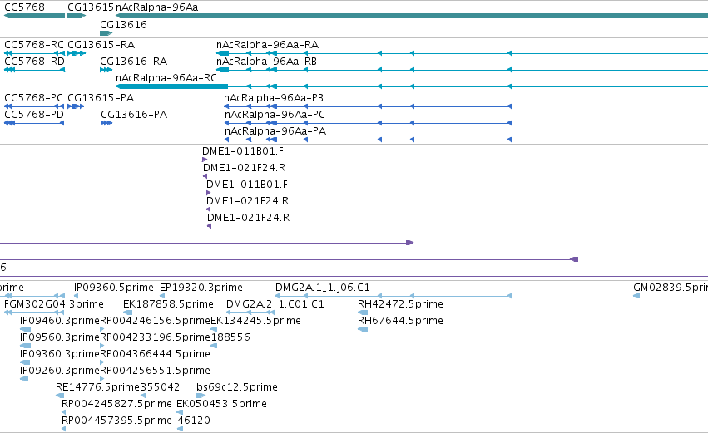The height and width of the screenshot is (433, 708).
Task: Click the 188556 feature label
Action: pyautogui.click(x=230, y=337)
